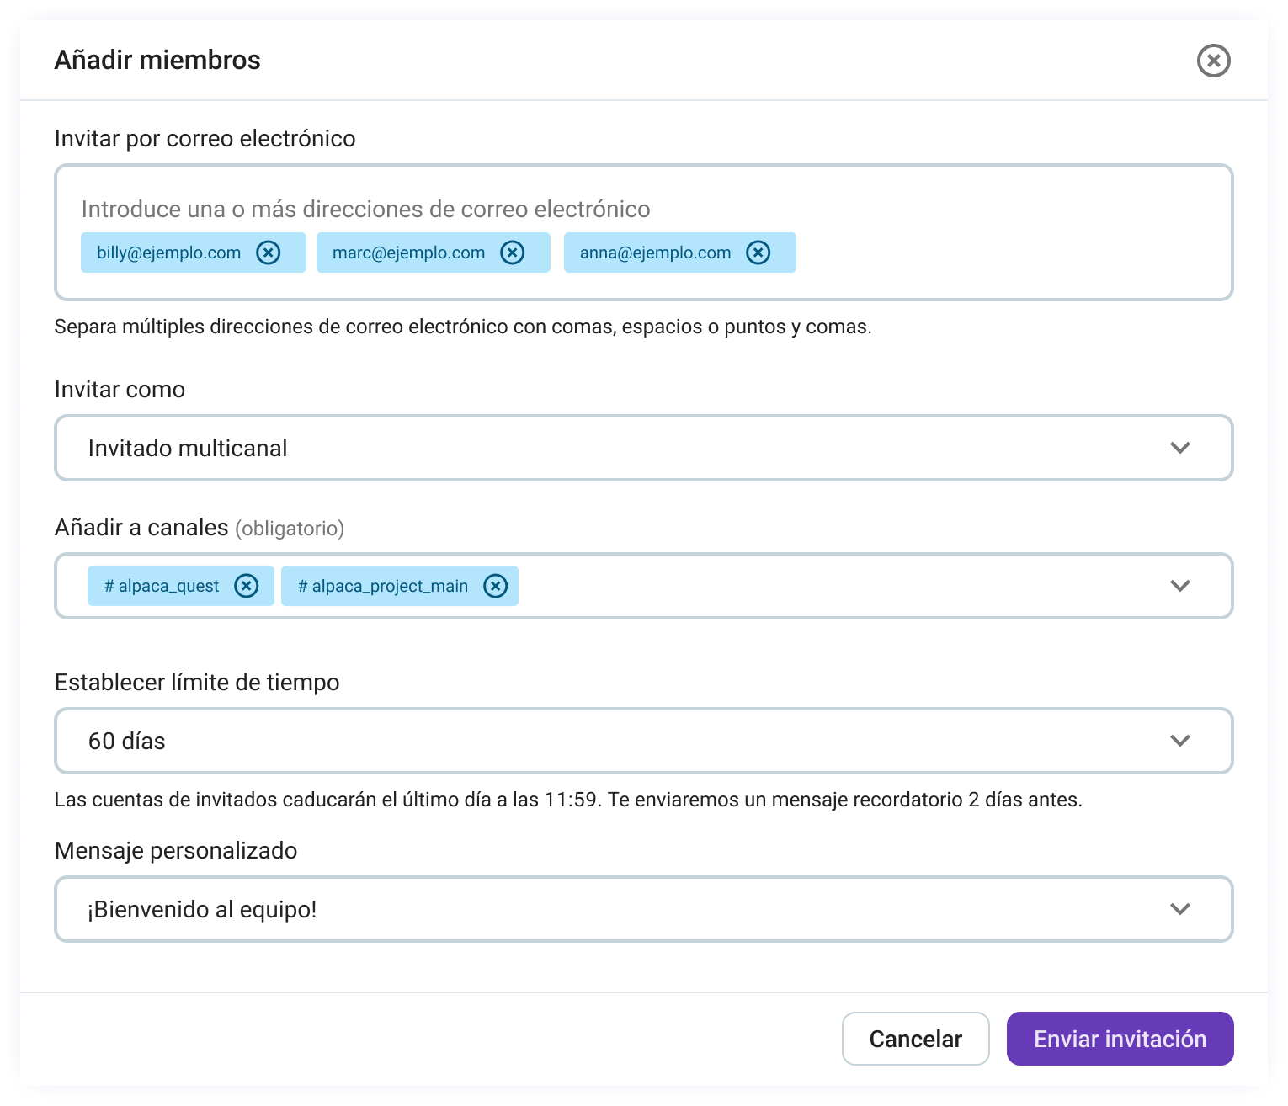Select the anna@ejemplo.com chip label

pos(655,253)
